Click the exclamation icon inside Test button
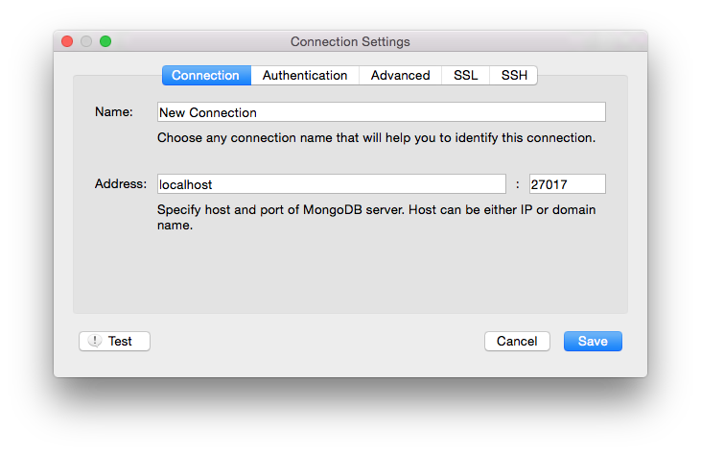 click(x=95, y=341)
